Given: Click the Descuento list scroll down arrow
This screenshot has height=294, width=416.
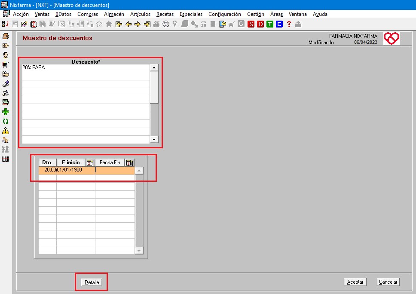Looking at the screenshot, I should point(154,139).
